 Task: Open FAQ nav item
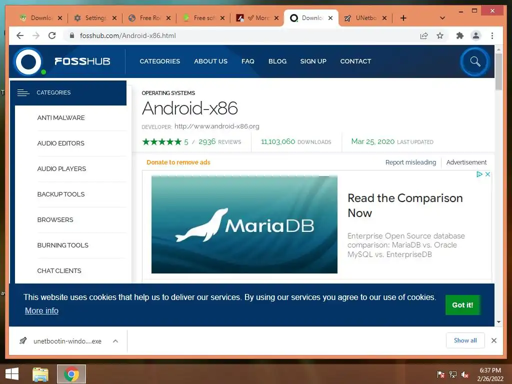248,61
